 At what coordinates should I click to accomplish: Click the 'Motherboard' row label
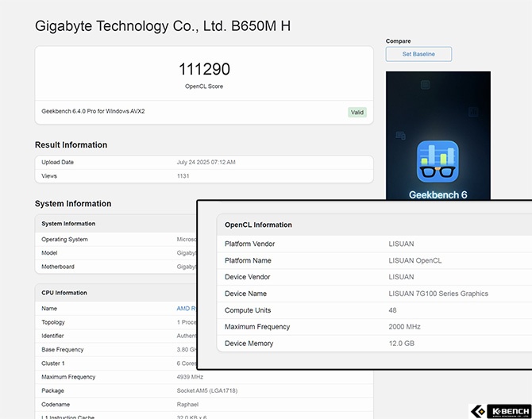(58, 267)
